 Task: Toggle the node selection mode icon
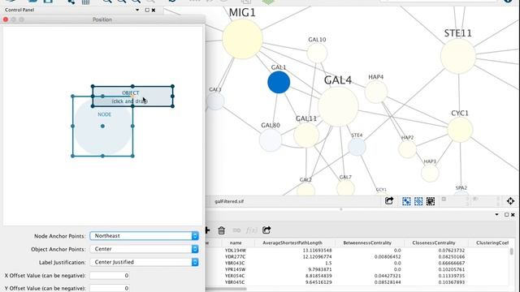(406, 201)
